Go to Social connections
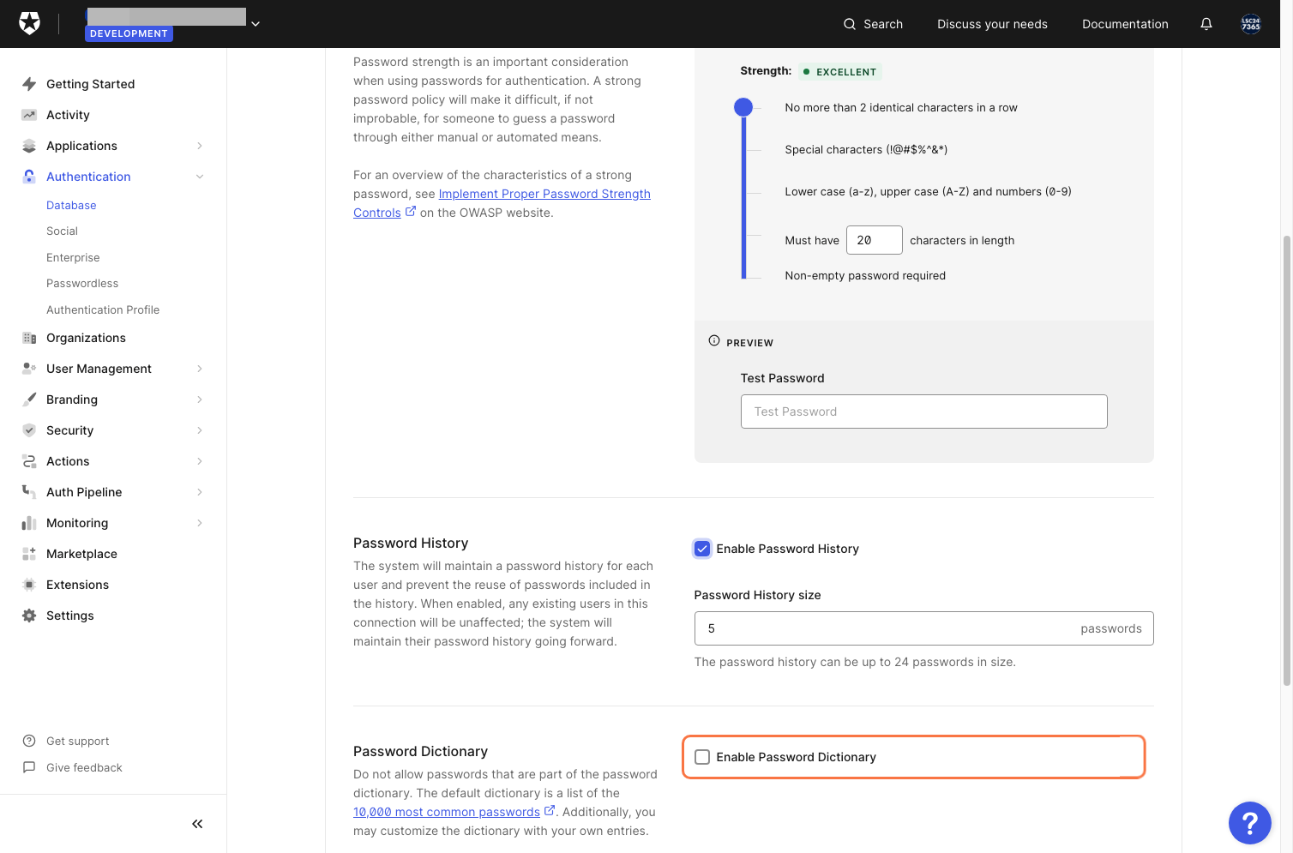This screenshot has height=853, width=1293. pyautogui.click(x=62, y=231)
